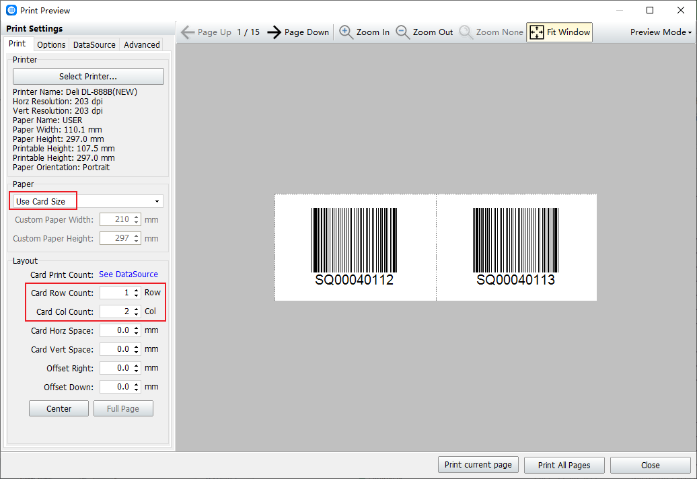Viewport: 697px width, 479px height.
Task: Open the See DataSource link
Action: [x=128, y=274]
